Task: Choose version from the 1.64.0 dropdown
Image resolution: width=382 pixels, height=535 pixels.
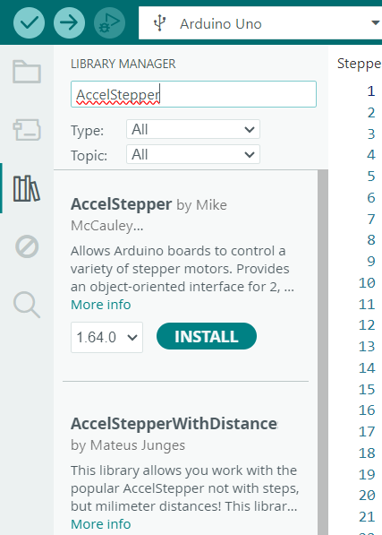Action: 106,337
